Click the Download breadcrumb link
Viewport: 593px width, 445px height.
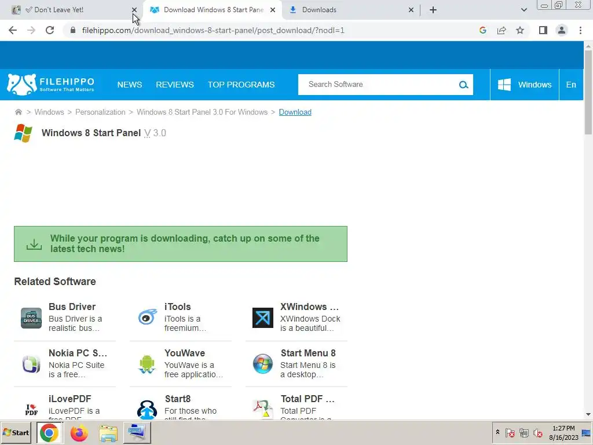click(x=295, y=112)
